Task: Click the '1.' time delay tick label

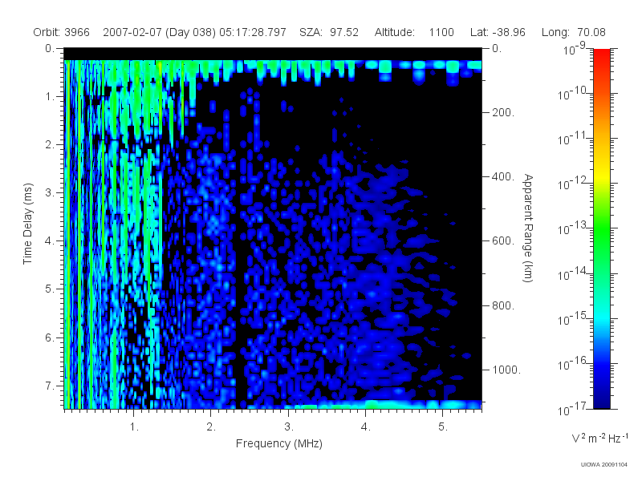Action: [x=50, y=97]
